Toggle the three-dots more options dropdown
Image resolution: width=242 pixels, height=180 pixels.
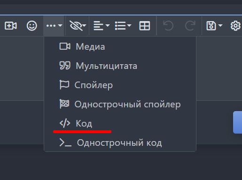pyautogui.click(x=54, y=26)
